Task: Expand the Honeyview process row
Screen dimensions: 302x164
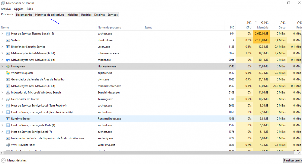Action: coord(2,66)
